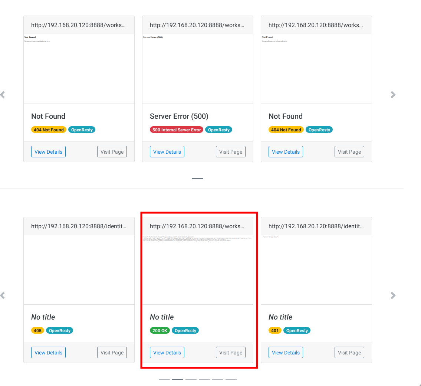Click the Server Error (500) page thumbnail
Viewport: 421px width, 386px height.
pyautogui.click(x=198, y=69)
